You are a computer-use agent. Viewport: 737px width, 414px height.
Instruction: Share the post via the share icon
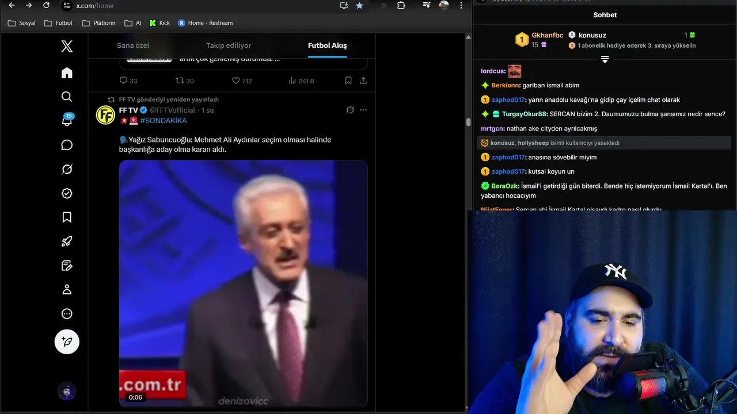coord(363,81)
